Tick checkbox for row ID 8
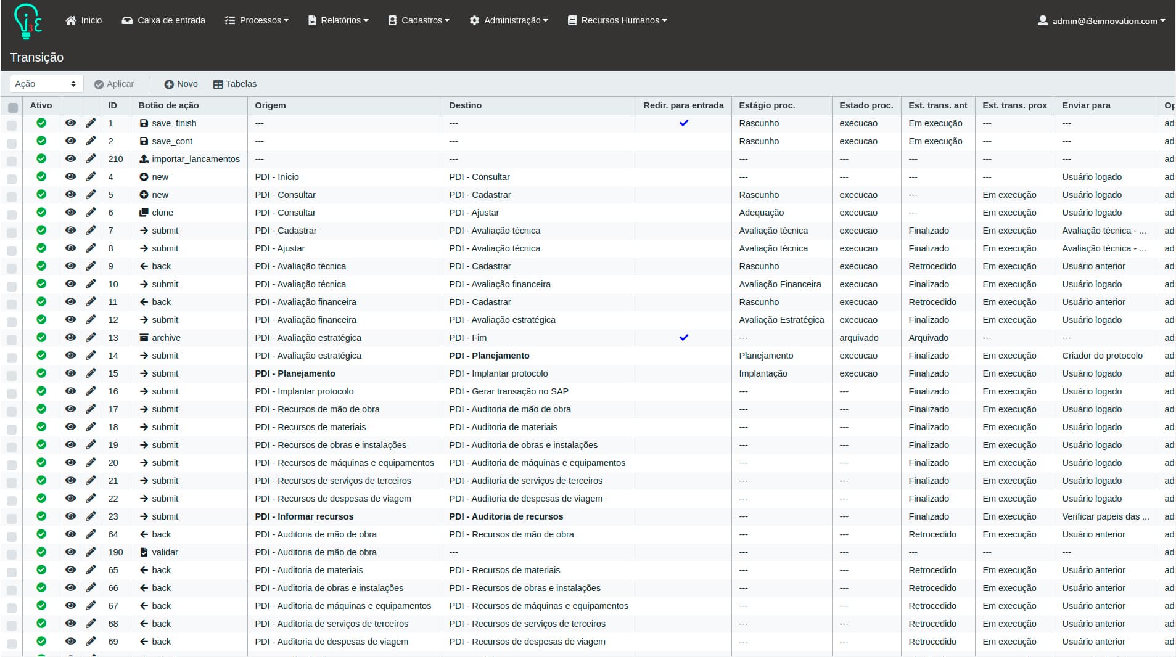The height and width of the screenshot is (657, 1176). [x=12, y=250]
